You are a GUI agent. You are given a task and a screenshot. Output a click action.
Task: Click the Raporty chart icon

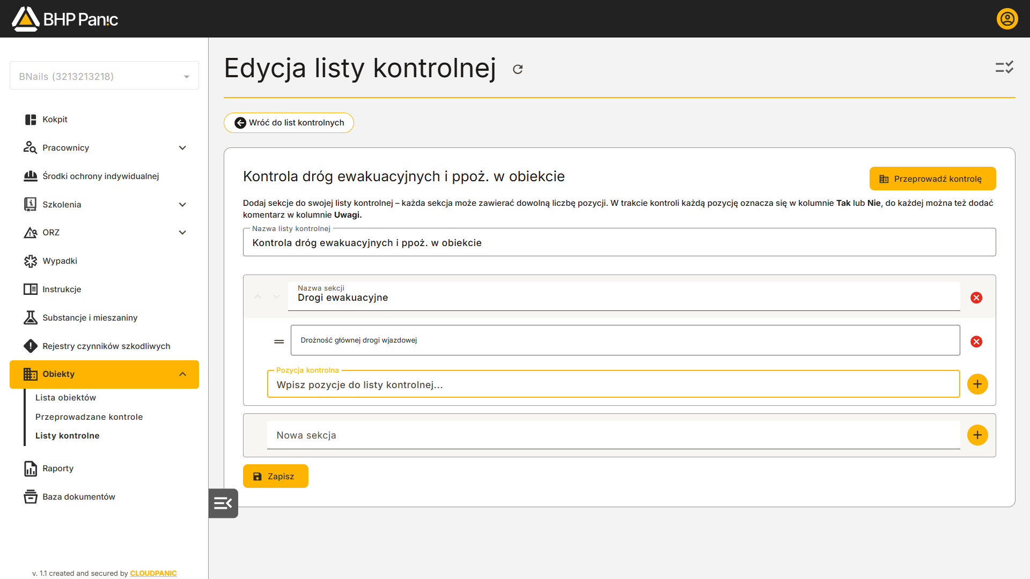(31, 469)
